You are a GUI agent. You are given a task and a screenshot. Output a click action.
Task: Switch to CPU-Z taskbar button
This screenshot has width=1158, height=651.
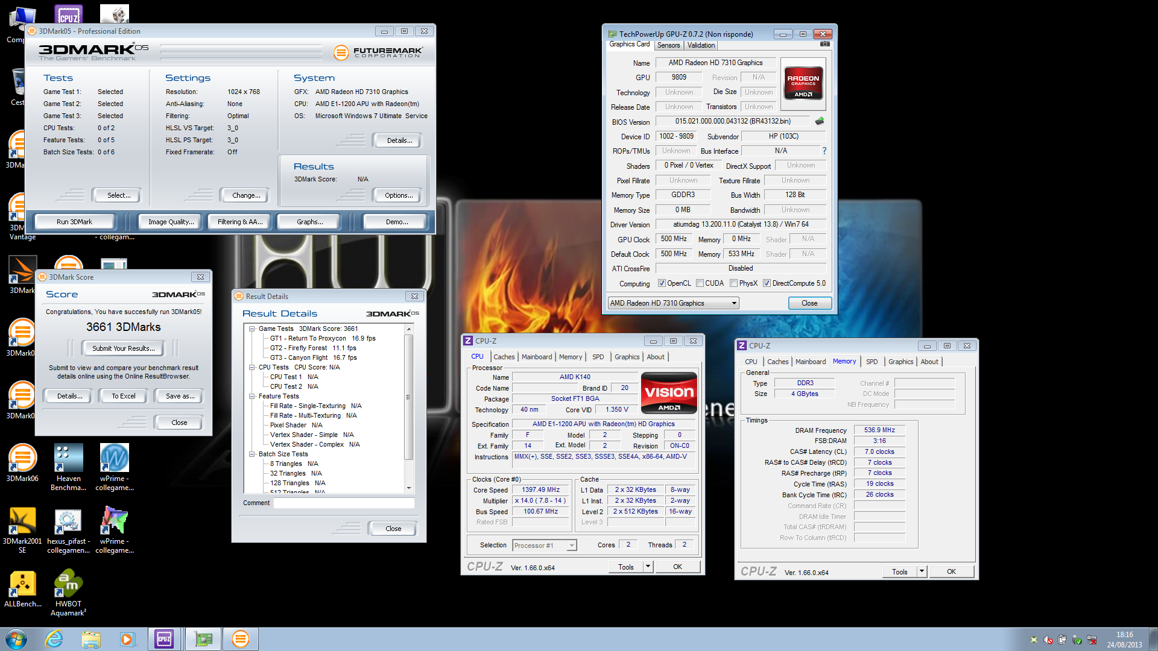point(164,639)
